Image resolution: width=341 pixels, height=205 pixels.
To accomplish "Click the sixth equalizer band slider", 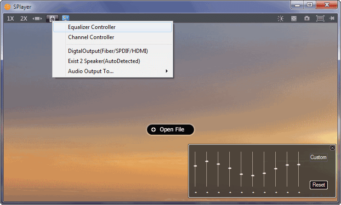I will click(253, 176).
